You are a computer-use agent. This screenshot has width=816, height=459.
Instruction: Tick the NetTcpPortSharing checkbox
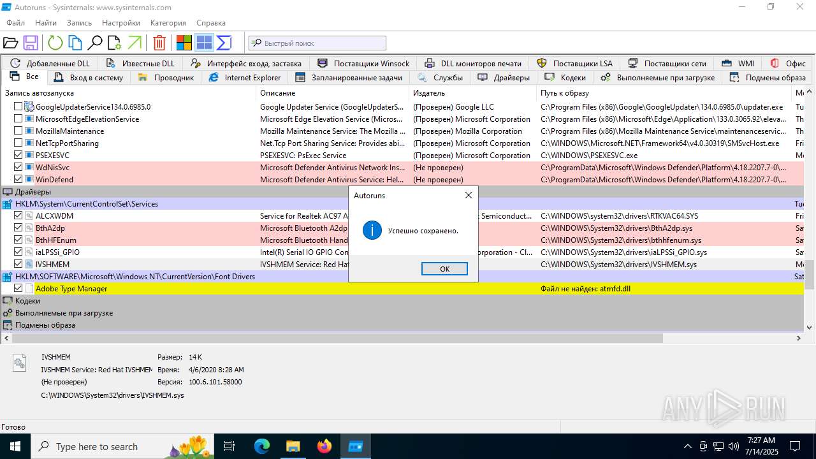[18, 143]
